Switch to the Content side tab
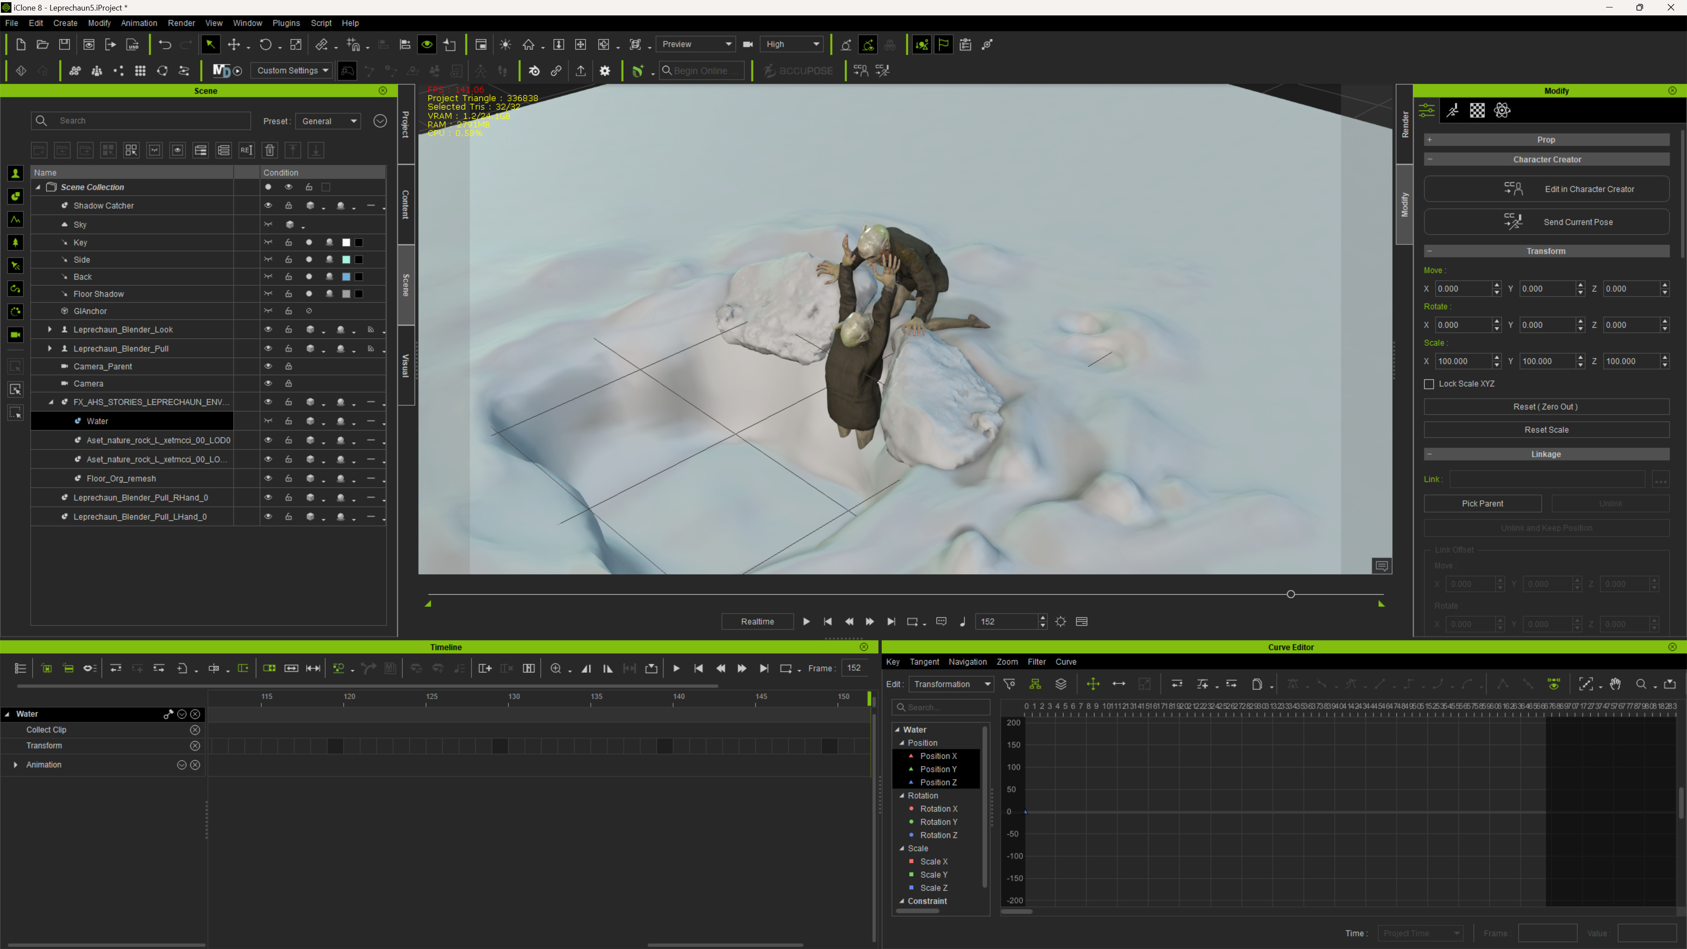Image resolution: width=1687 pixels, height=949 pixels. click(406, 204)
